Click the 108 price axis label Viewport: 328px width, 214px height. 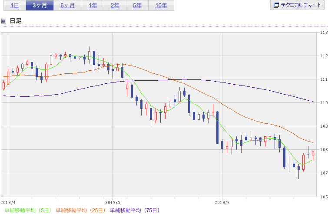(324, 149)
